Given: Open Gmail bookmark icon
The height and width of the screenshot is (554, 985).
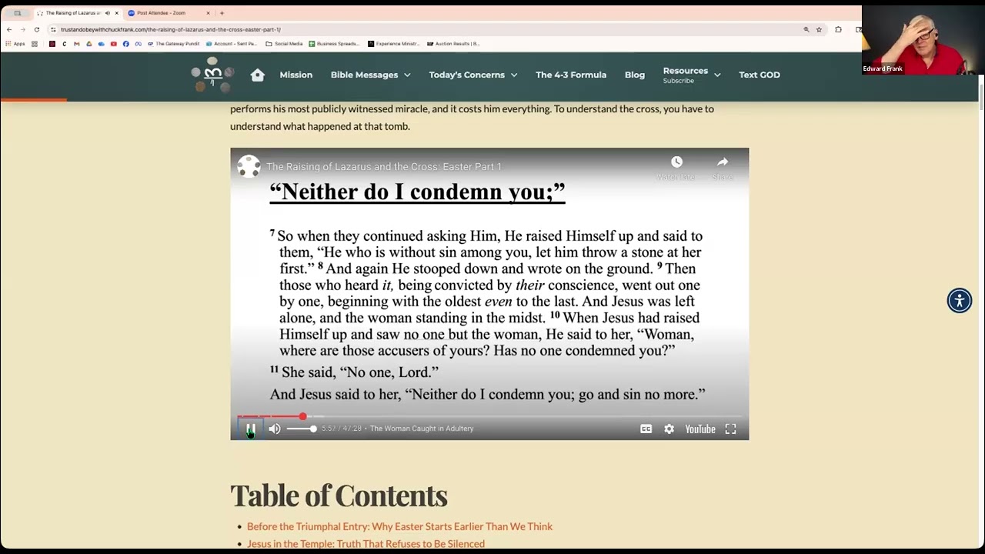Looking at the screenshot, I should 76,44.
